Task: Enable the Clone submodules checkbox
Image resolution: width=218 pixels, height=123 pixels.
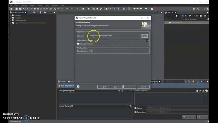Action: coord(78,44)
